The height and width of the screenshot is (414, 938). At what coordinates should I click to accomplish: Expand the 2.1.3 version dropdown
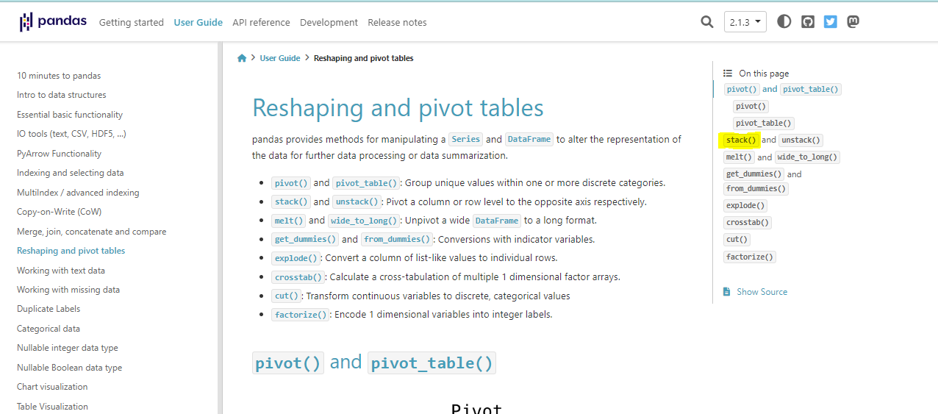tap(745, 22)
